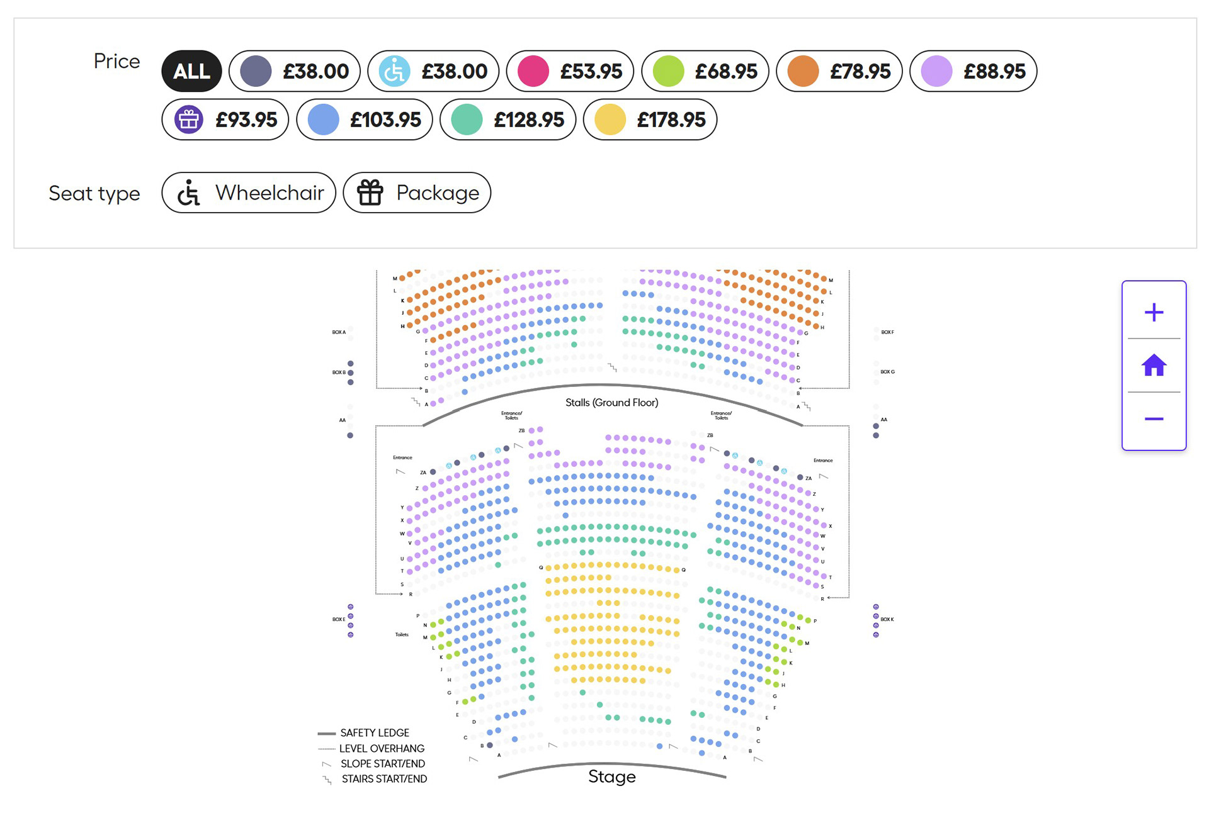The image size is (1209, 818).
Task: Zoom in on the seat map
Action: pyautogui.click(x=1154, y=312)
